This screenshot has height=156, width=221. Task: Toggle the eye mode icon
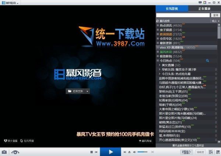[x=15, y=152]
